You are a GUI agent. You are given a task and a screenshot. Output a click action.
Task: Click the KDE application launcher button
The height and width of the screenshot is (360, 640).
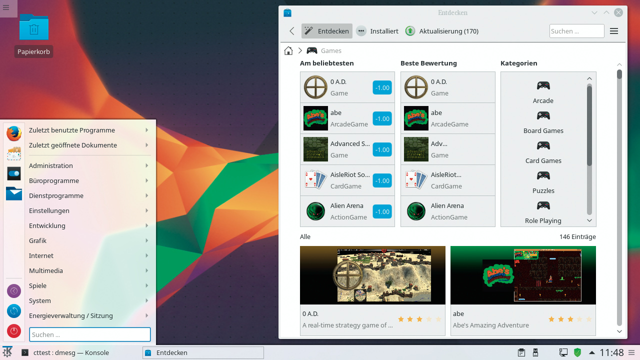(7, 352)
